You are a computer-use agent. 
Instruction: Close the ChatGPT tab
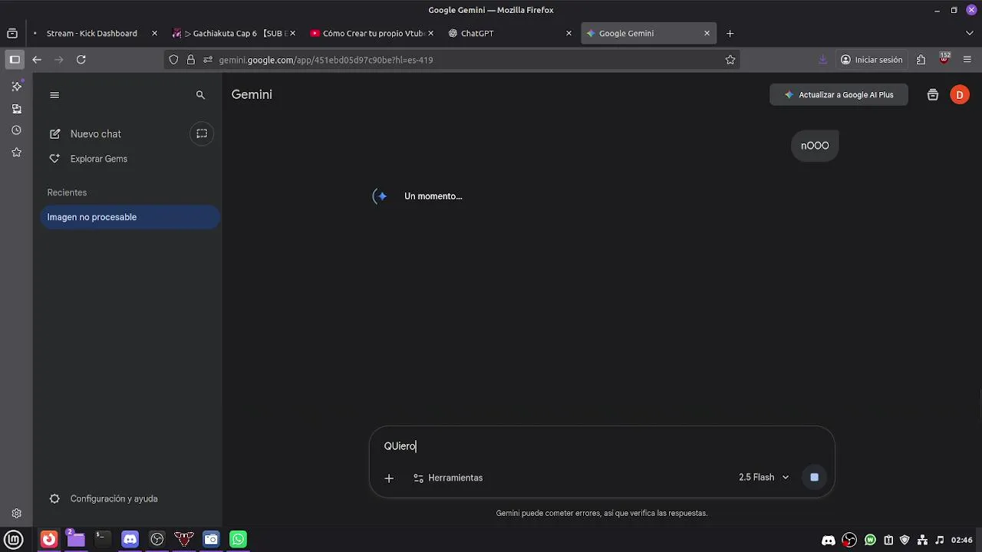tap(568, 33)
